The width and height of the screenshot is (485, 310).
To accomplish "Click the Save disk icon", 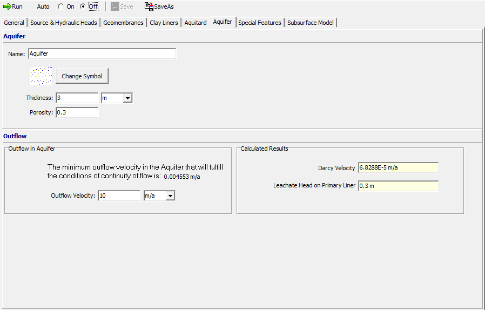I will tap(114, 6).
